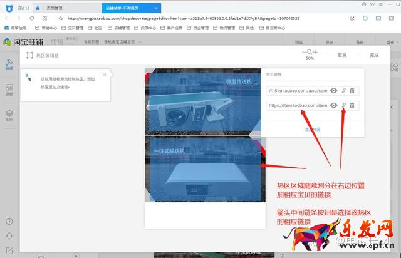Open the 装修 tool in the left sidebar
This screenshot has height=258, width=401.
(x=9, y=64)
